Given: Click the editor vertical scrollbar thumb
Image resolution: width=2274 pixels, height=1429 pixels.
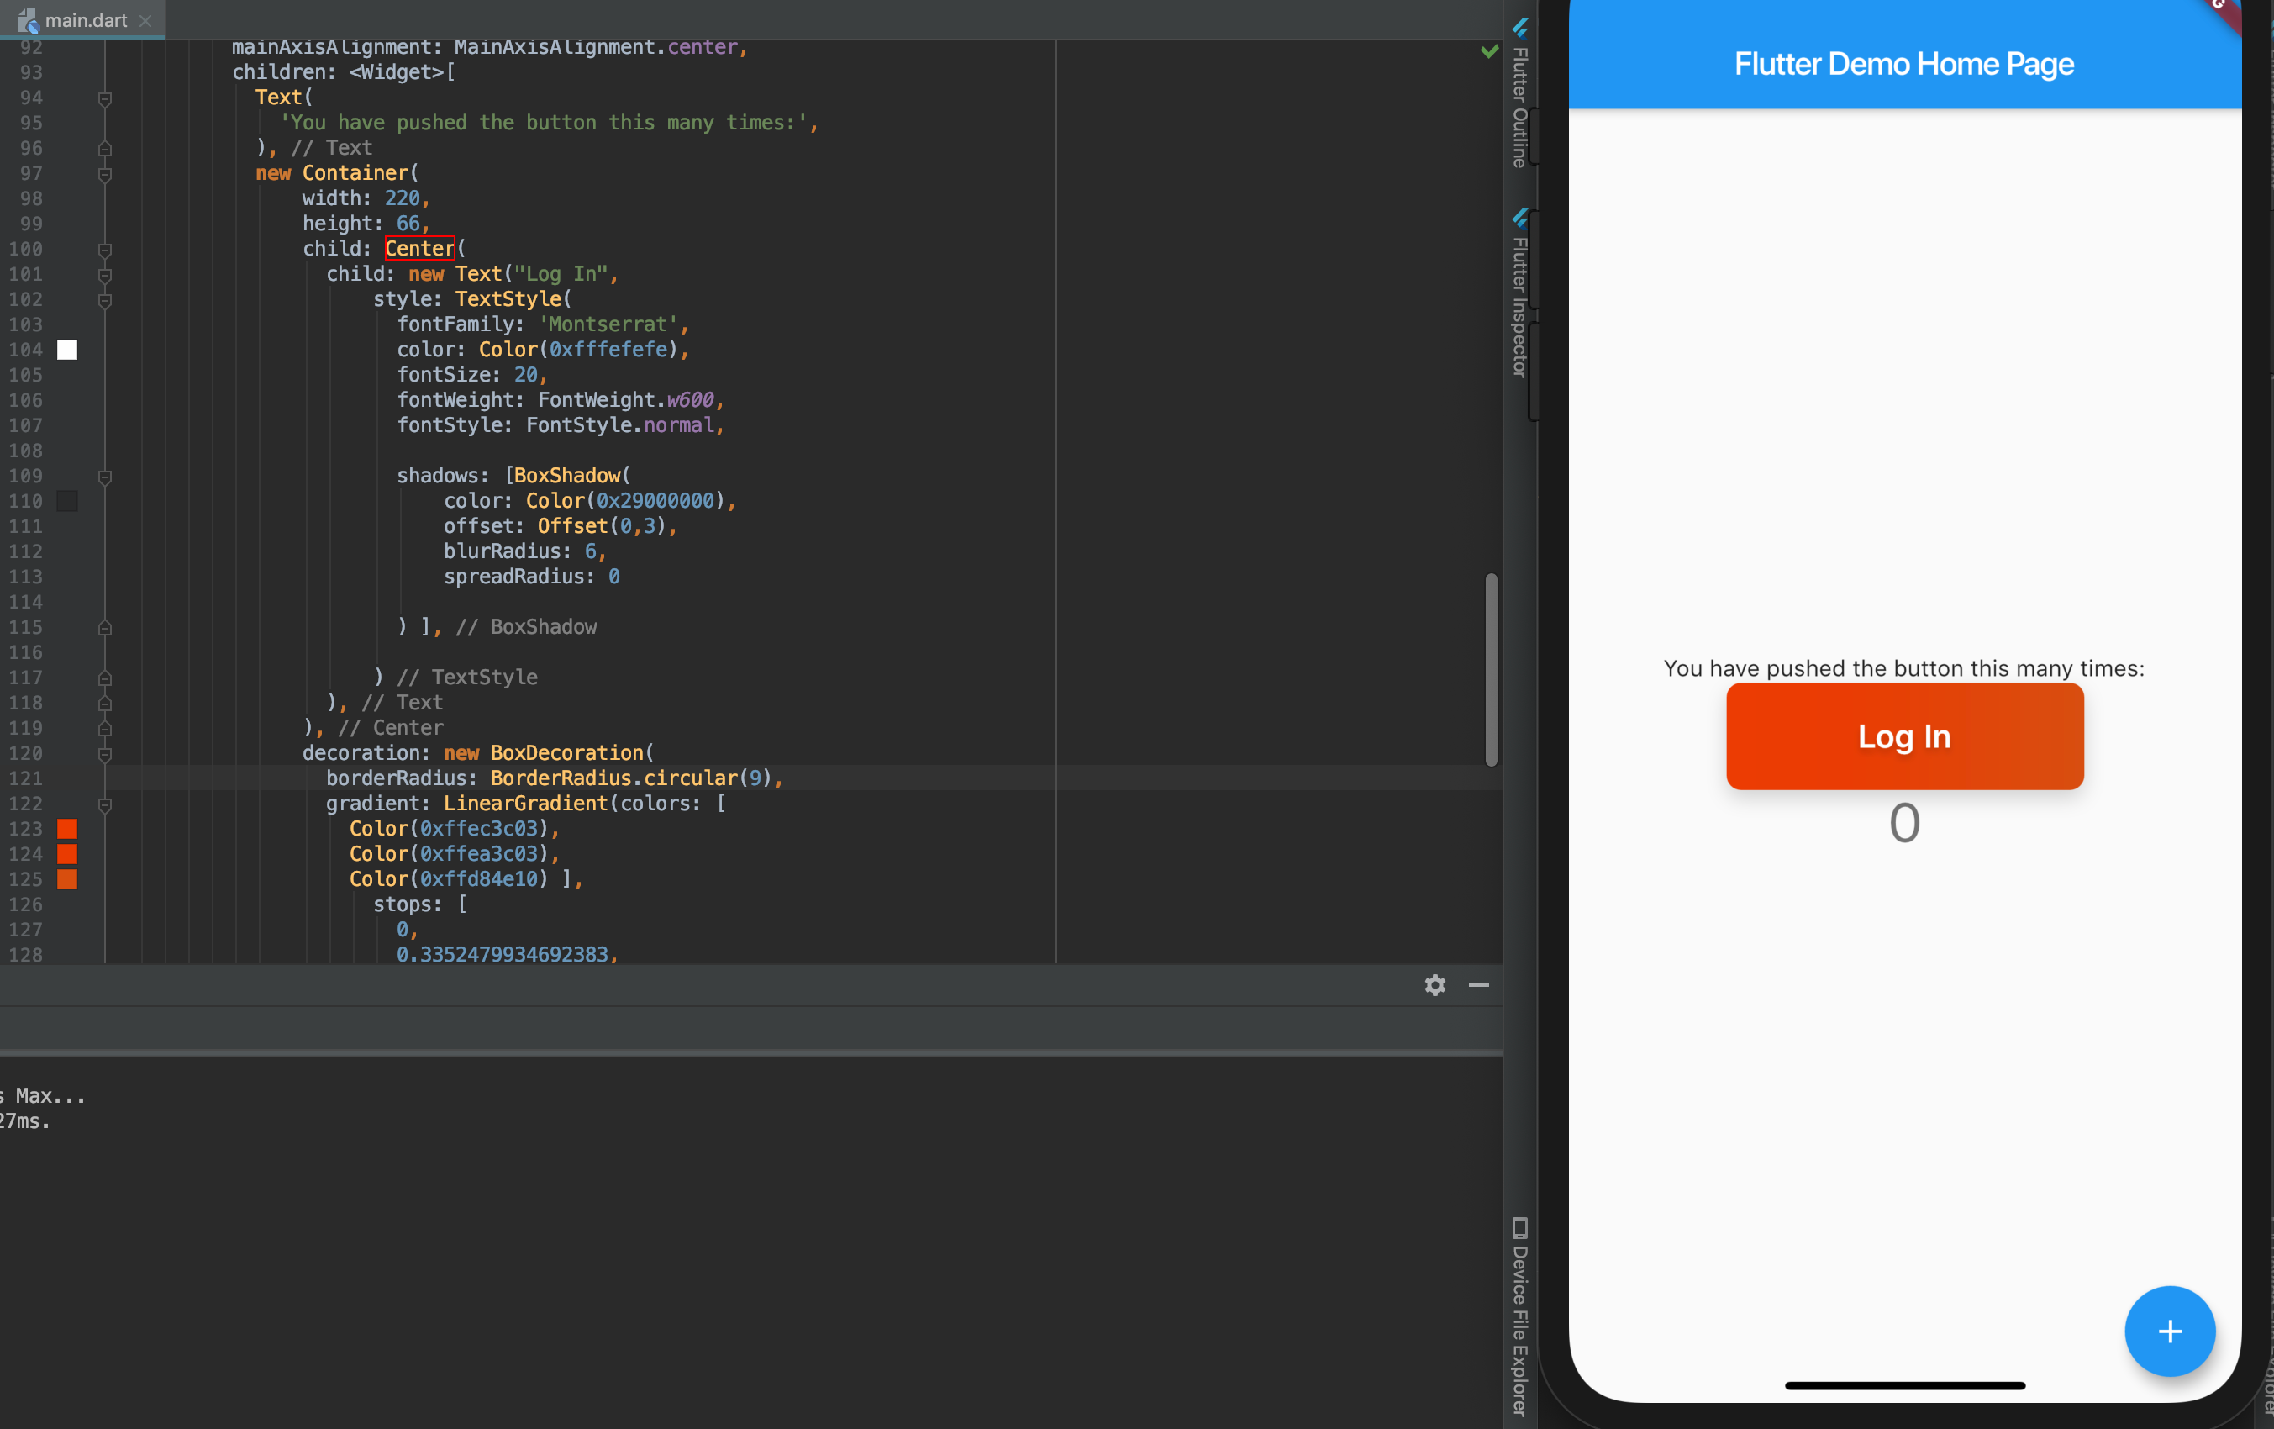Looking at the screenshot, I should [x=1491, y=669].
